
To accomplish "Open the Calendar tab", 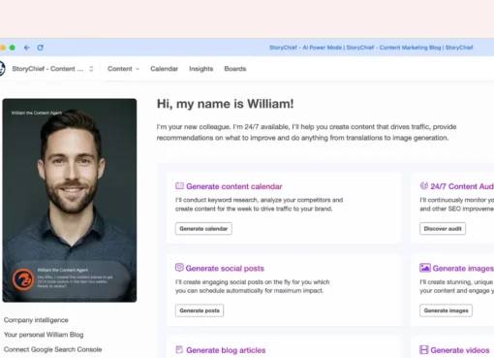I will click(164, 69).
